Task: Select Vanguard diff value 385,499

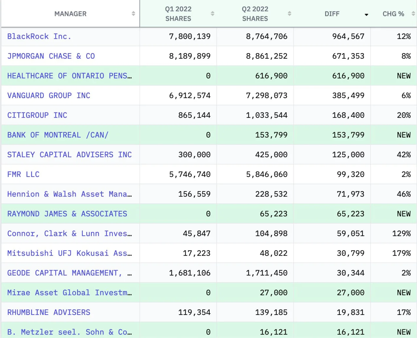Action: (x=348, y=96)
